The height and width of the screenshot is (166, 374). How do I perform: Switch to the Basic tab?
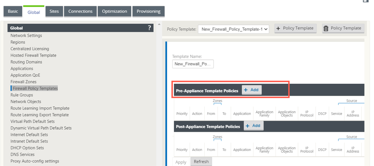13,12
